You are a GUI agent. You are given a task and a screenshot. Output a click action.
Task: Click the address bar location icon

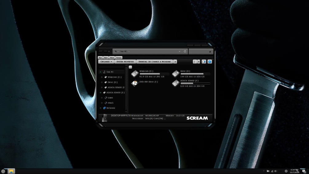pos(116,51)
